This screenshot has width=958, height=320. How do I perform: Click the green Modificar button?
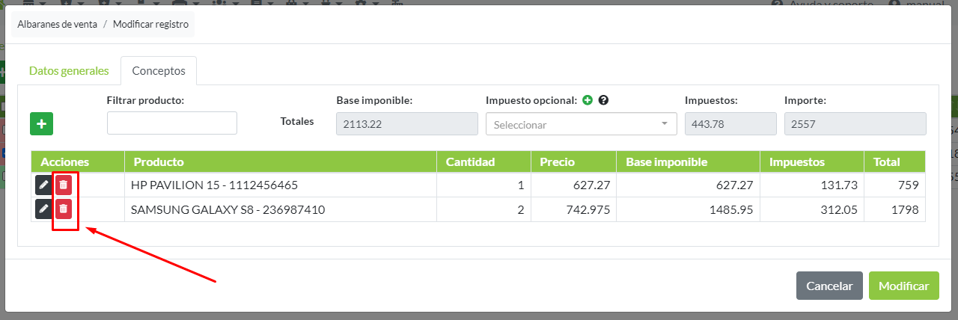point(903,286)
